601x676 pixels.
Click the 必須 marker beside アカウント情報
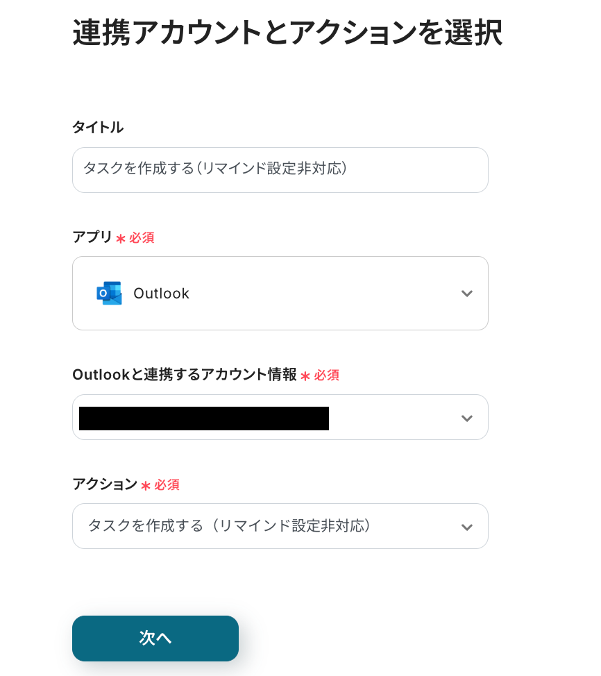click(327, 375)
